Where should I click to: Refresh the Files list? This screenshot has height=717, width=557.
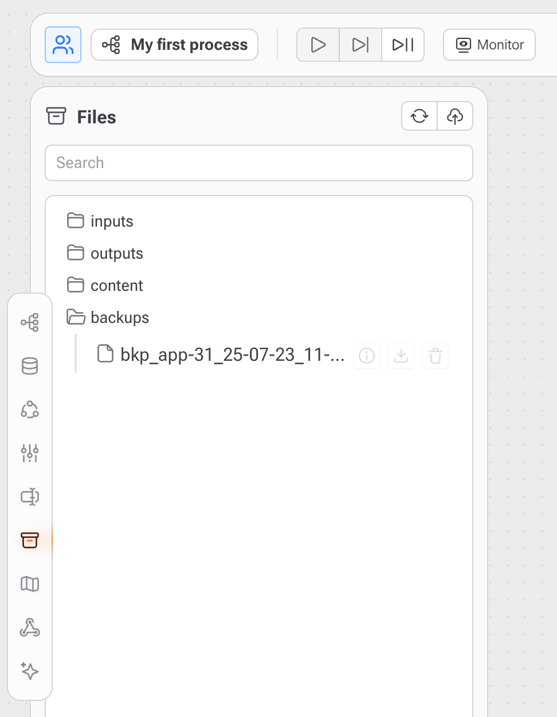(419, 116)
